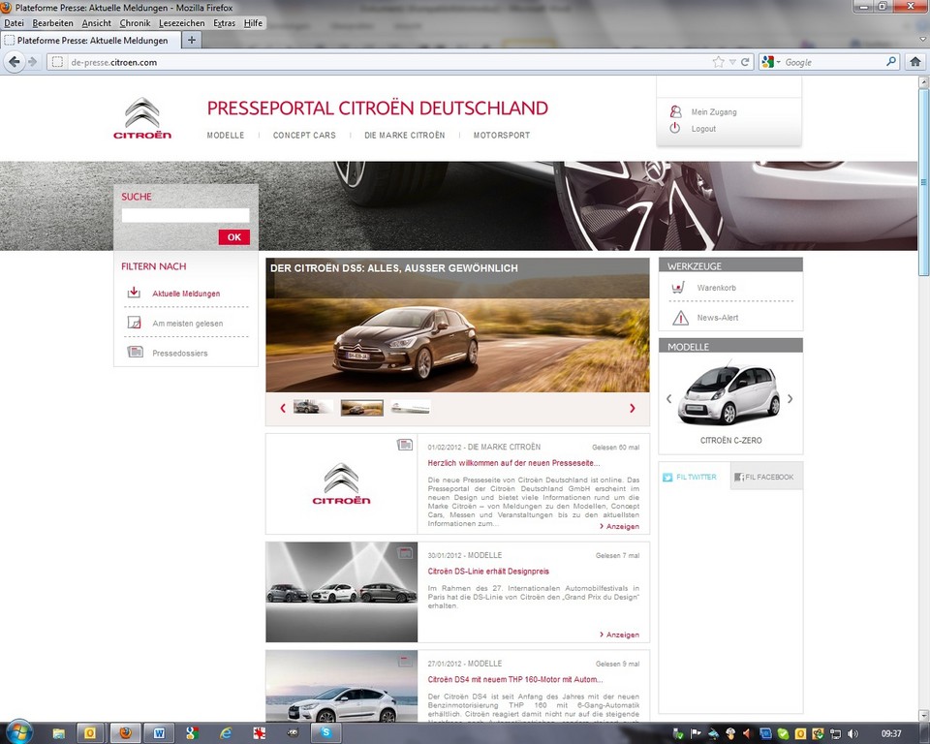
Task: Click the volume speaker tray icon
Action: point(853,733)
